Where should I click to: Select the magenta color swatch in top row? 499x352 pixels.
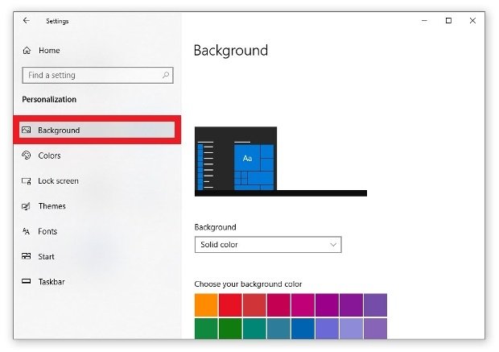click(303, 305)
